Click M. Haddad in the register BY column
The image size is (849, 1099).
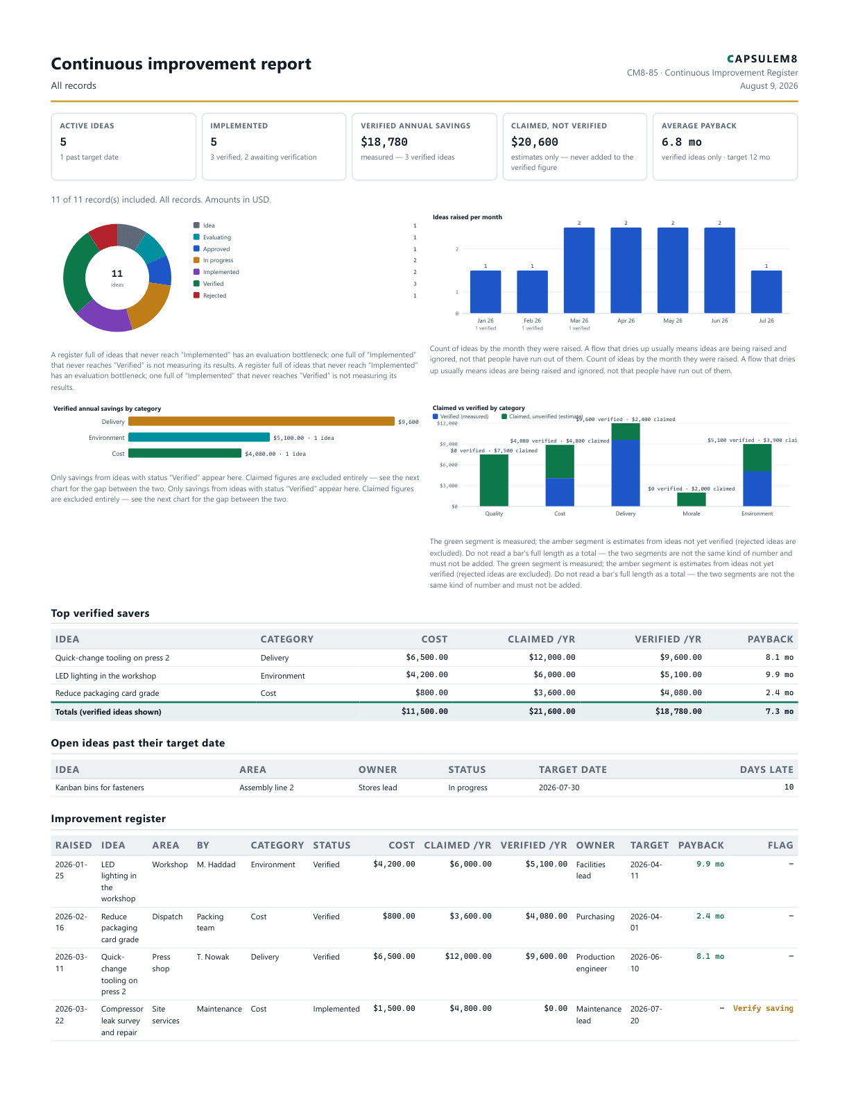216,864
